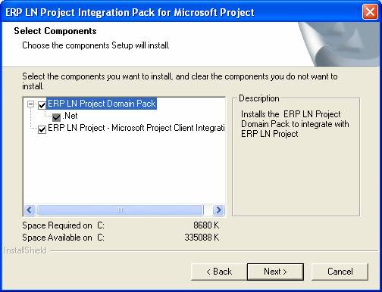
Task: Click the left scroll arrow in component list
Action: tap(30, 210)
